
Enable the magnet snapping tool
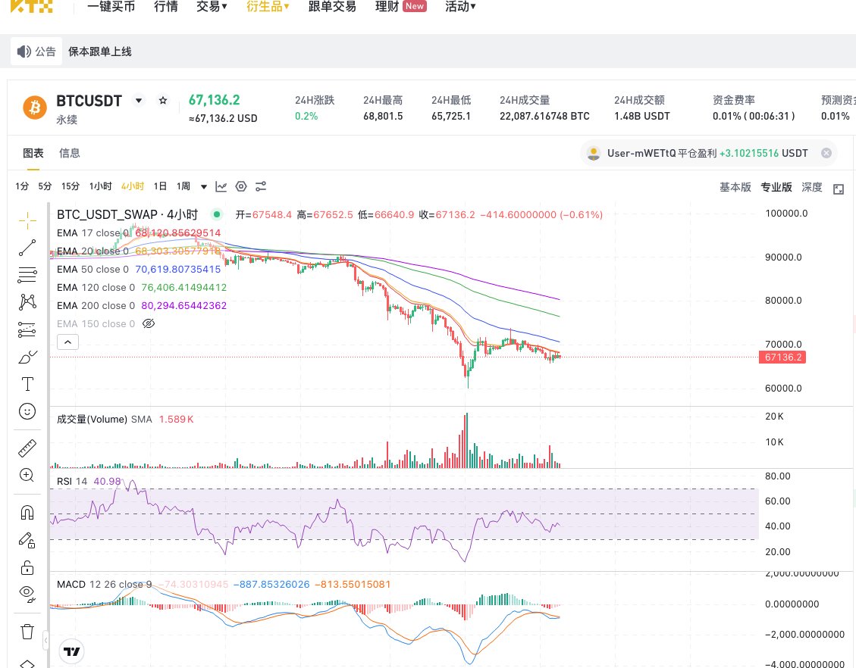click(x=27, y=512)
